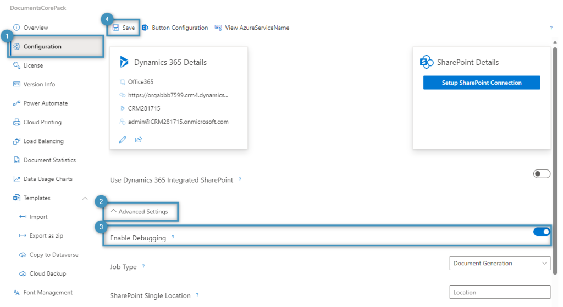Click the View AzureServiceName icon

coord(218,28)
